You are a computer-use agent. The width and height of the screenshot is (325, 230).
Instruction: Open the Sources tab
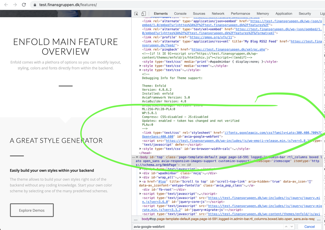pos(199,14)
